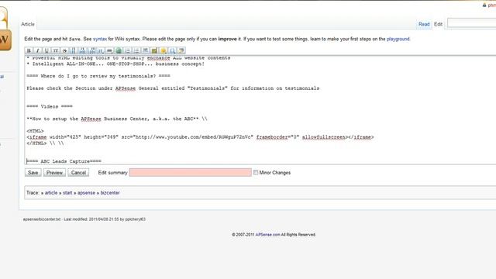Save the wiki page edits
Viewport: 496px width, 279px height.
point(33,173)
